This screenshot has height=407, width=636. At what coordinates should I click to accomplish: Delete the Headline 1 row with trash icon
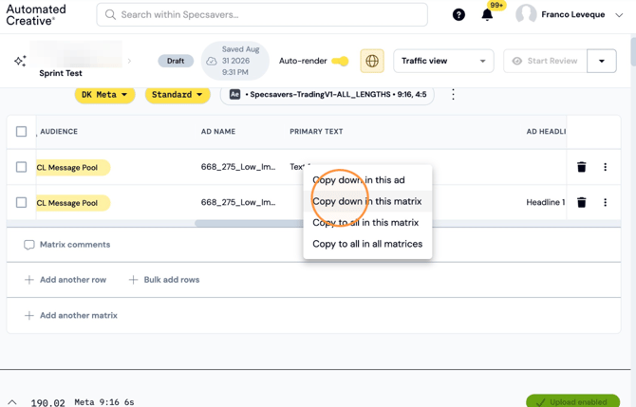coord(581,202)
